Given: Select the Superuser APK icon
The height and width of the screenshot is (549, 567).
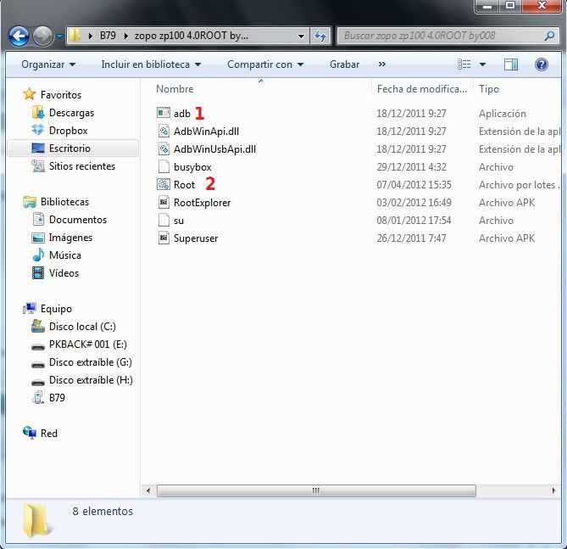Looking at the screenshot, I should [164, 238].
